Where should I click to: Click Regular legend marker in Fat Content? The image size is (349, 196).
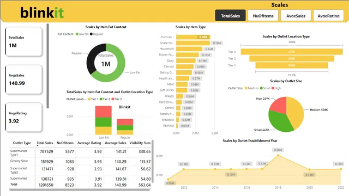[91, 34]
